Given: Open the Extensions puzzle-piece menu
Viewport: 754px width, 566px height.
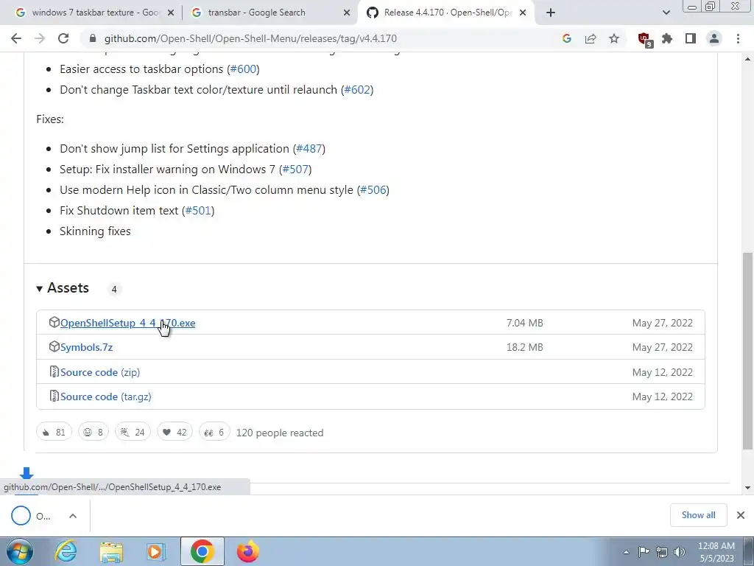Looking at the screenshot, I should pyautogui.click(x=667, y=38).
